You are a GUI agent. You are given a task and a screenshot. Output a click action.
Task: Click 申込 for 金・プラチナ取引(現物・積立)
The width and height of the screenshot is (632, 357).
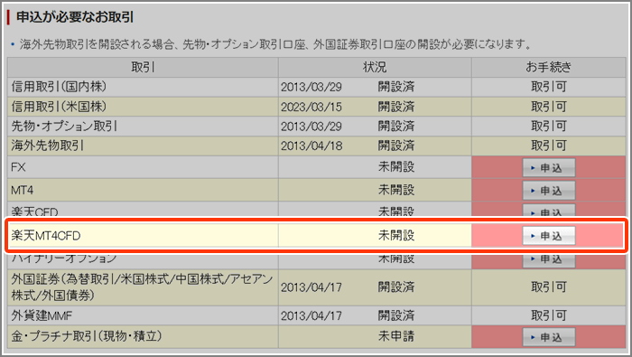549,337
